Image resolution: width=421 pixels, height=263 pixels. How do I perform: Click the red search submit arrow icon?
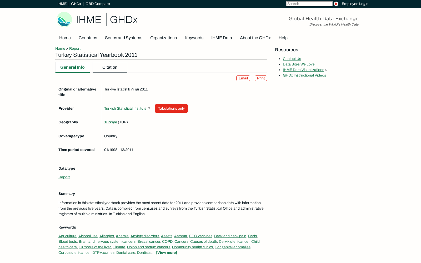tap(336, 4)
